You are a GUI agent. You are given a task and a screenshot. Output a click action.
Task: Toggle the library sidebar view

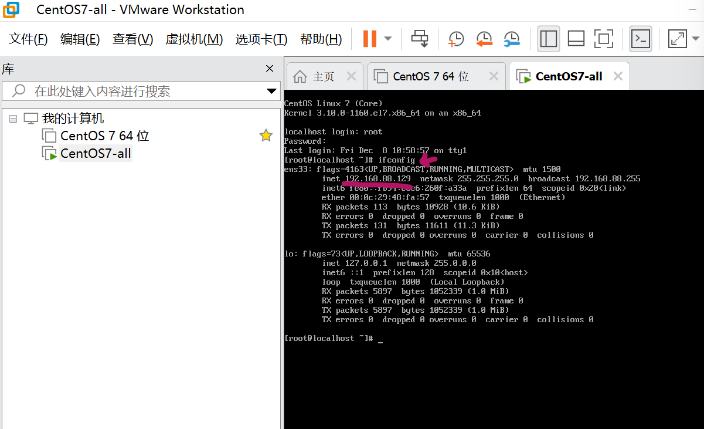[549, 39]
